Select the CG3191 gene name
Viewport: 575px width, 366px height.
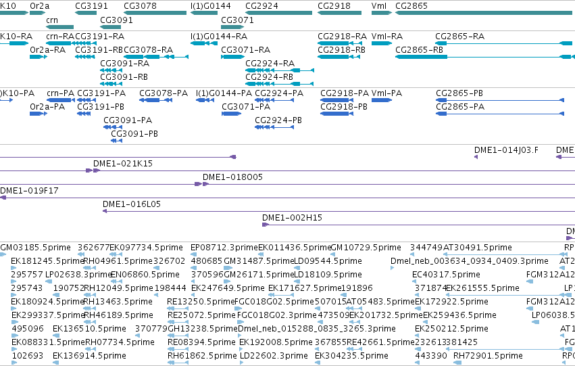point(91,6)
